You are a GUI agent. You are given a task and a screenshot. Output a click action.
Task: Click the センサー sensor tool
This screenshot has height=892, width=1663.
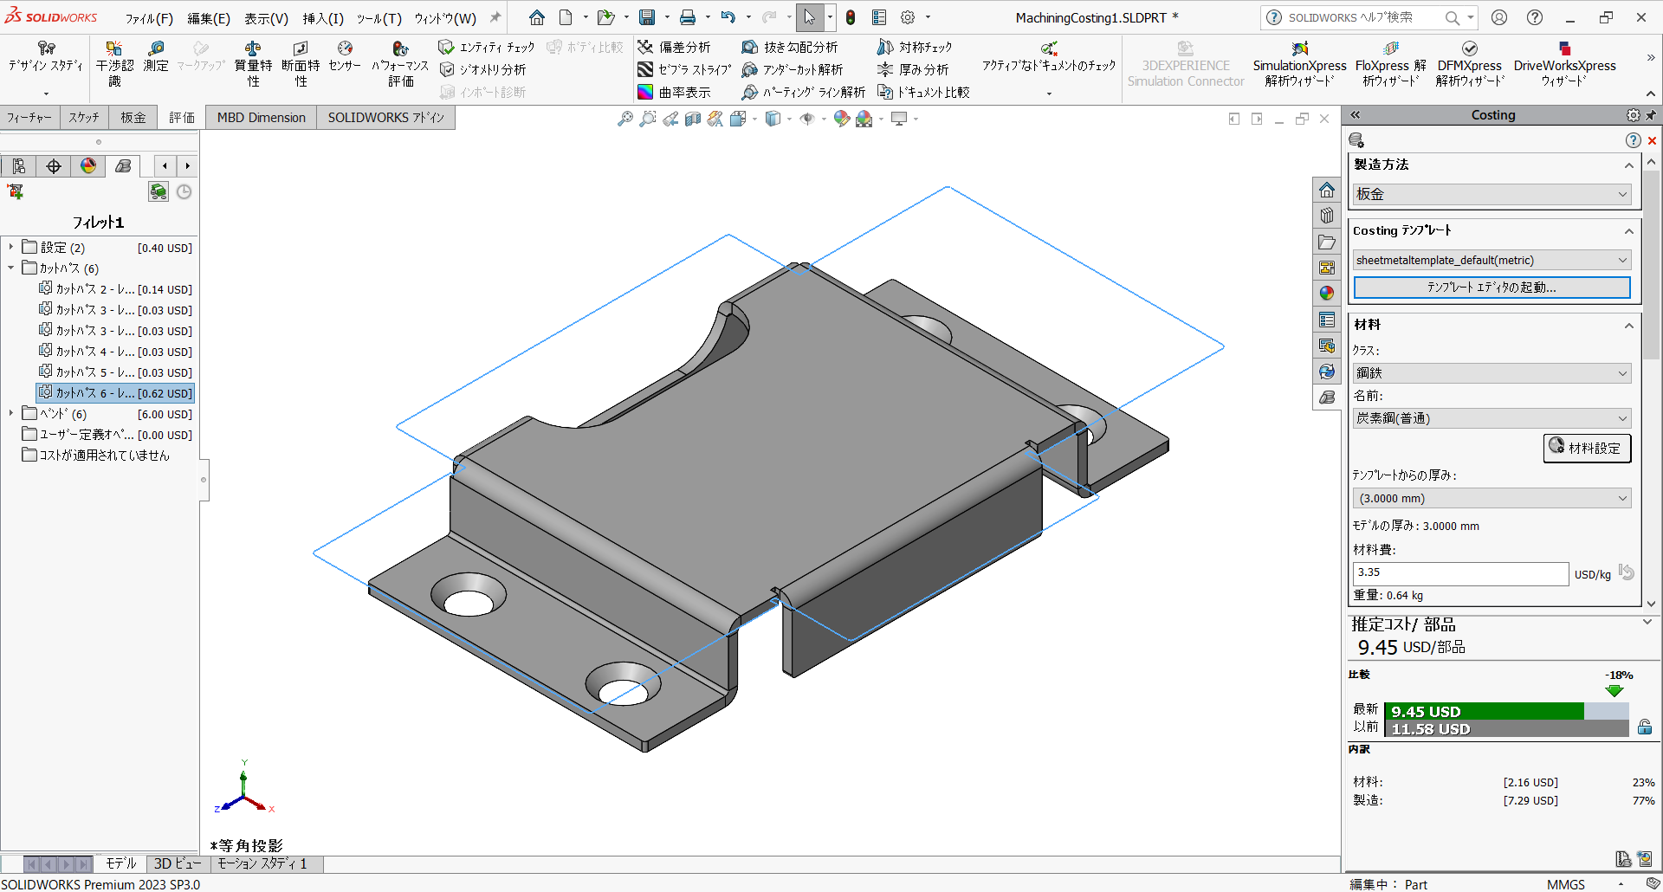[345, 56]
